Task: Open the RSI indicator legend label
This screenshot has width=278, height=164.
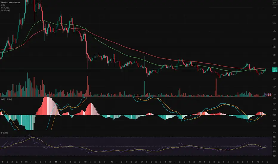Action: coord(4,133)
